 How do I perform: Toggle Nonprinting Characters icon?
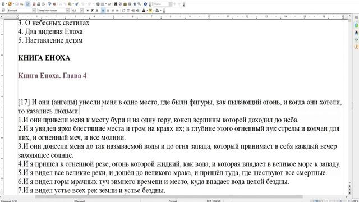(x=135, y=4)
